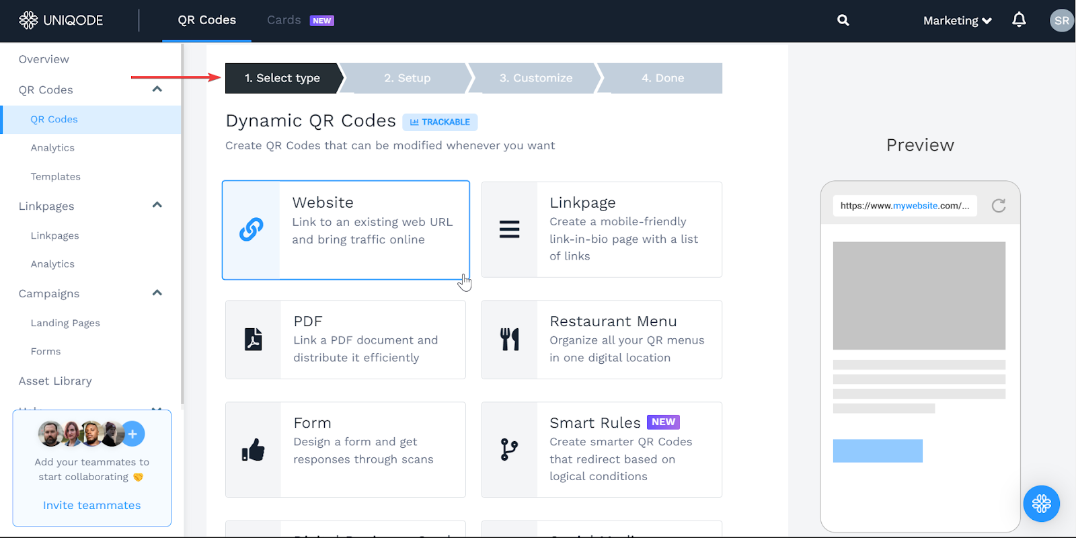Collapse the Linkpages sidebar section

[x=157, y=205]
